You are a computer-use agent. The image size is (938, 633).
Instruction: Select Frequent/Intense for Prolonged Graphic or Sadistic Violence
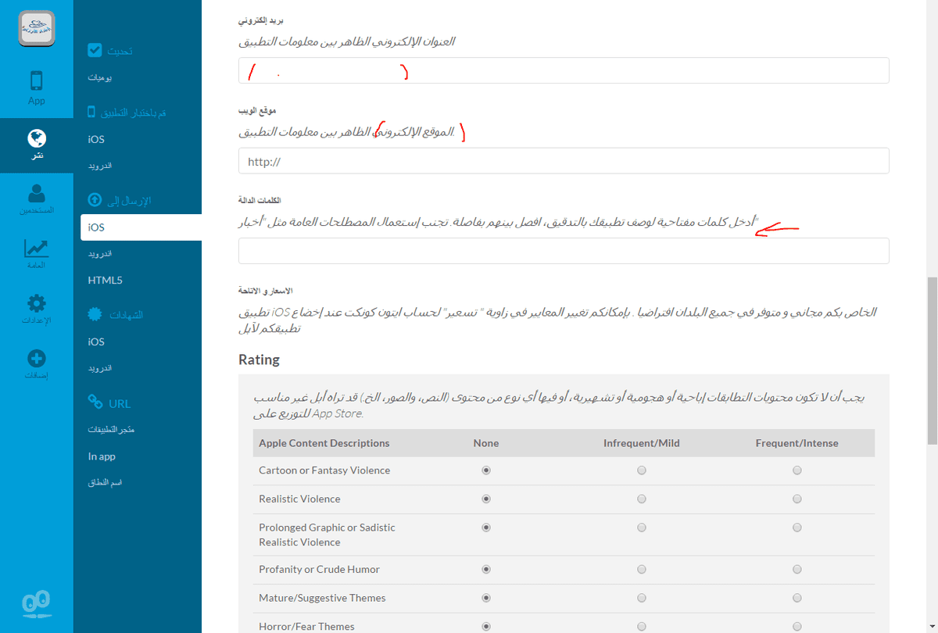click(x=797, y=527)
